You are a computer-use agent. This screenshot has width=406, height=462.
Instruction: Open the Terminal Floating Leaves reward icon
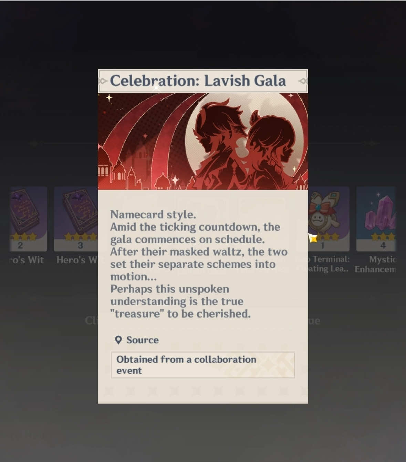click(x=329, y=219)
